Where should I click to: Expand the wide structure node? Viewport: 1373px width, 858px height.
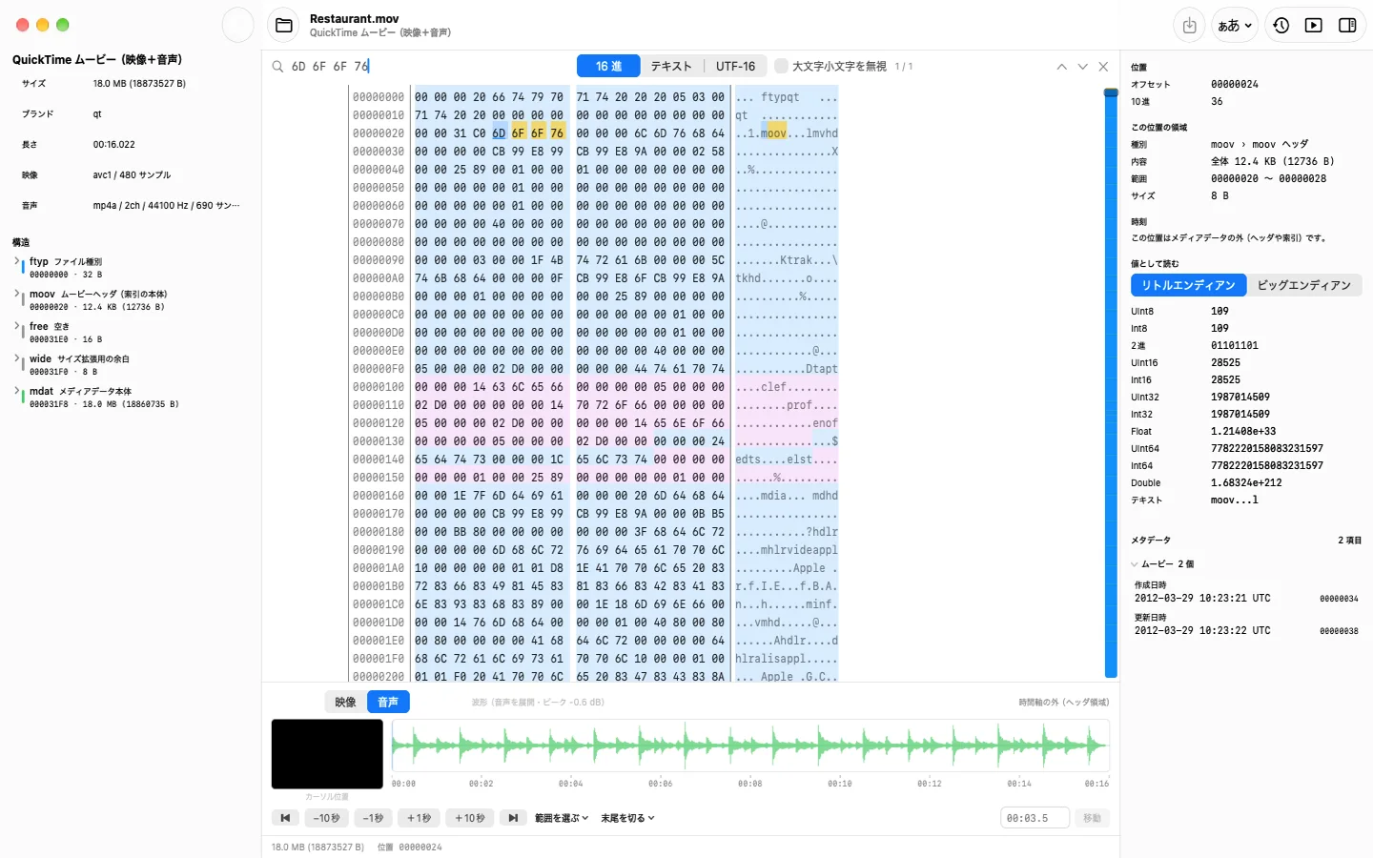[17, 358]
